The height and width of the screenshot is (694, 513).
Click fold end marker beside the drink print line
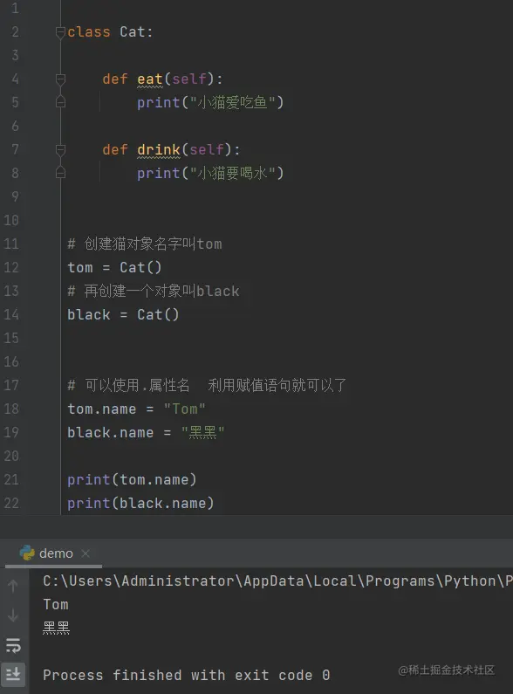tap(60, 173)
